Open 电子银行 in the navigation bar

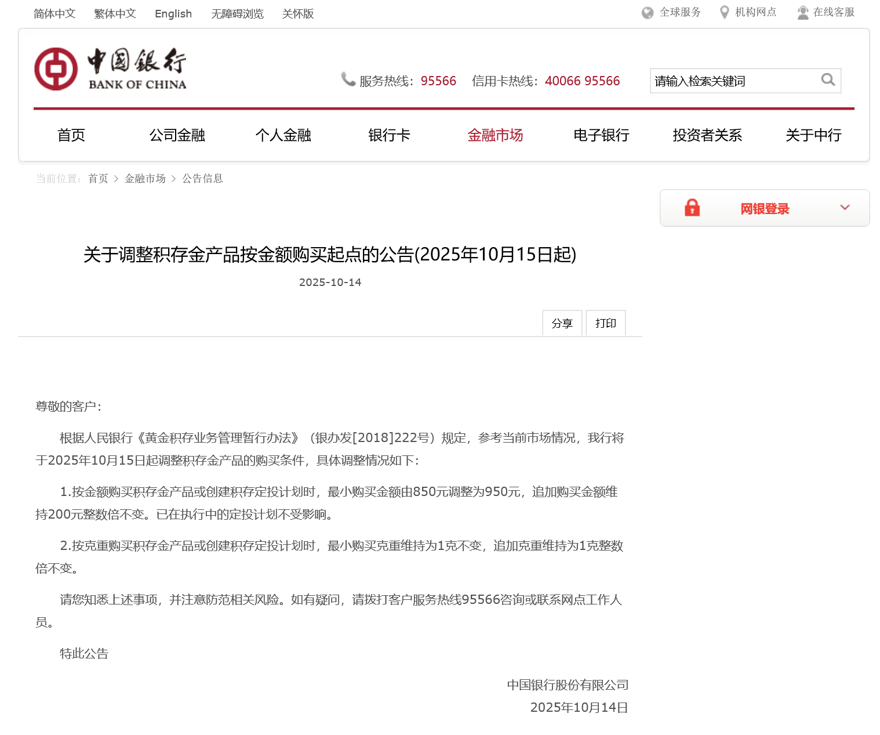601,135
